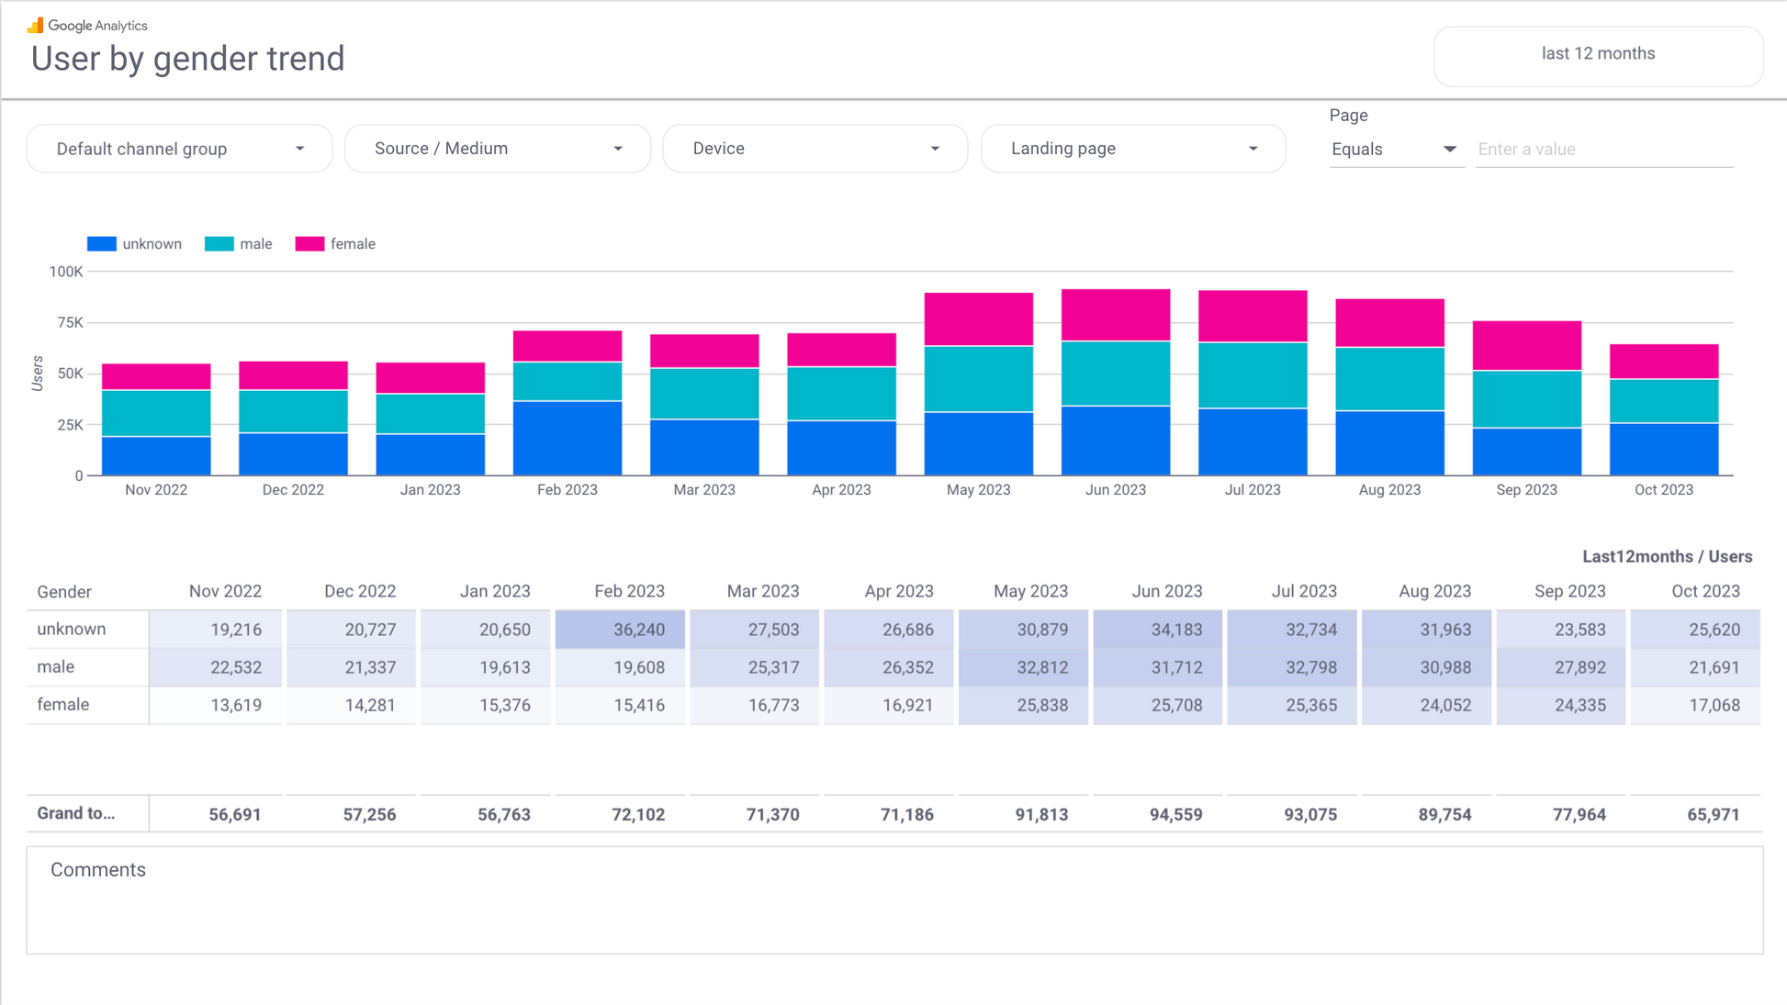1787x1005 pixels.
Task: Open the Source / Medium filter dropdown
Action: point(497,149)
